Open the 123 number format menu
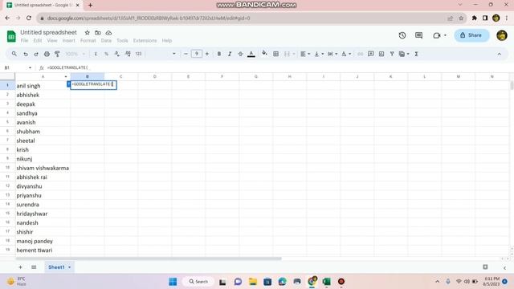This screenshot has height=289, width=514. [x=139, y=54]
